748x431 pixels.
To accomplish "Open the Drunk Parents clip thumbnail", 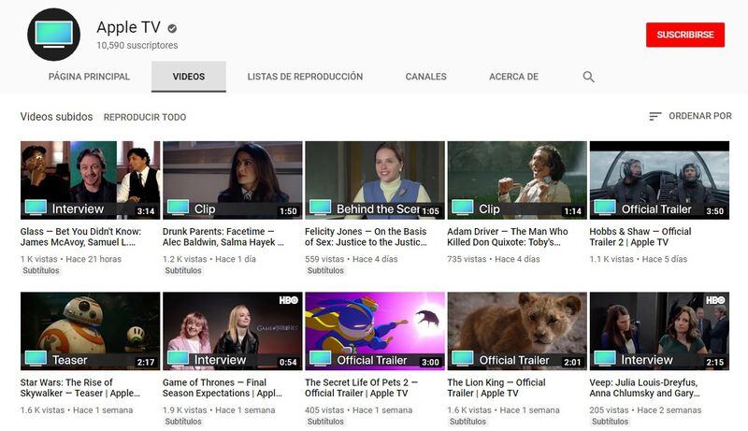I will click(x=232, y=180).
